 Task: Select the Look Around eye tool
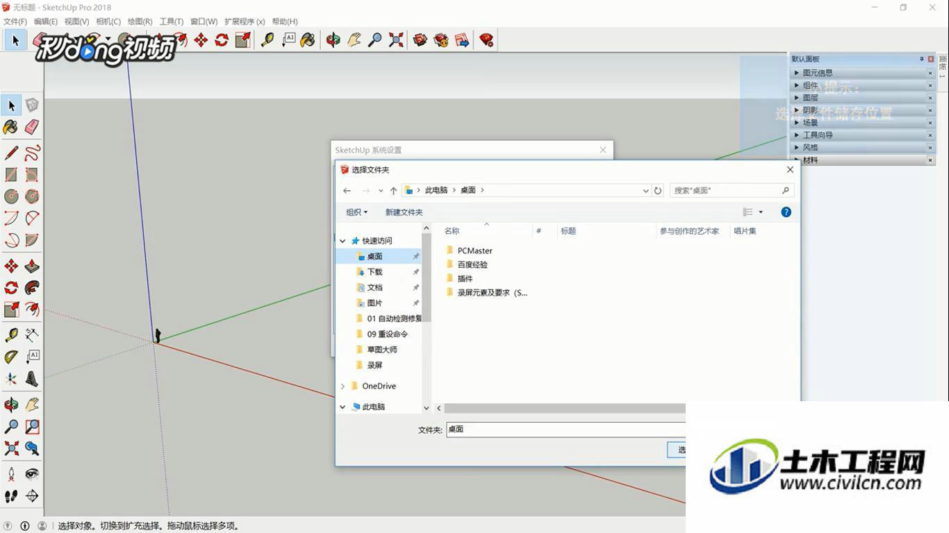click(32, 474)
